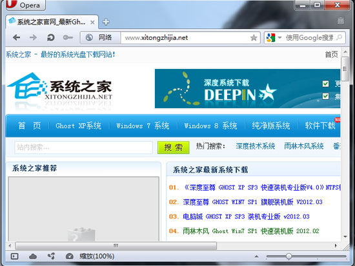Switch to the 系统之家官网 tab
The height and width of the screenshot is (266, 355).
pyautogui.click(x=52, y=22)
